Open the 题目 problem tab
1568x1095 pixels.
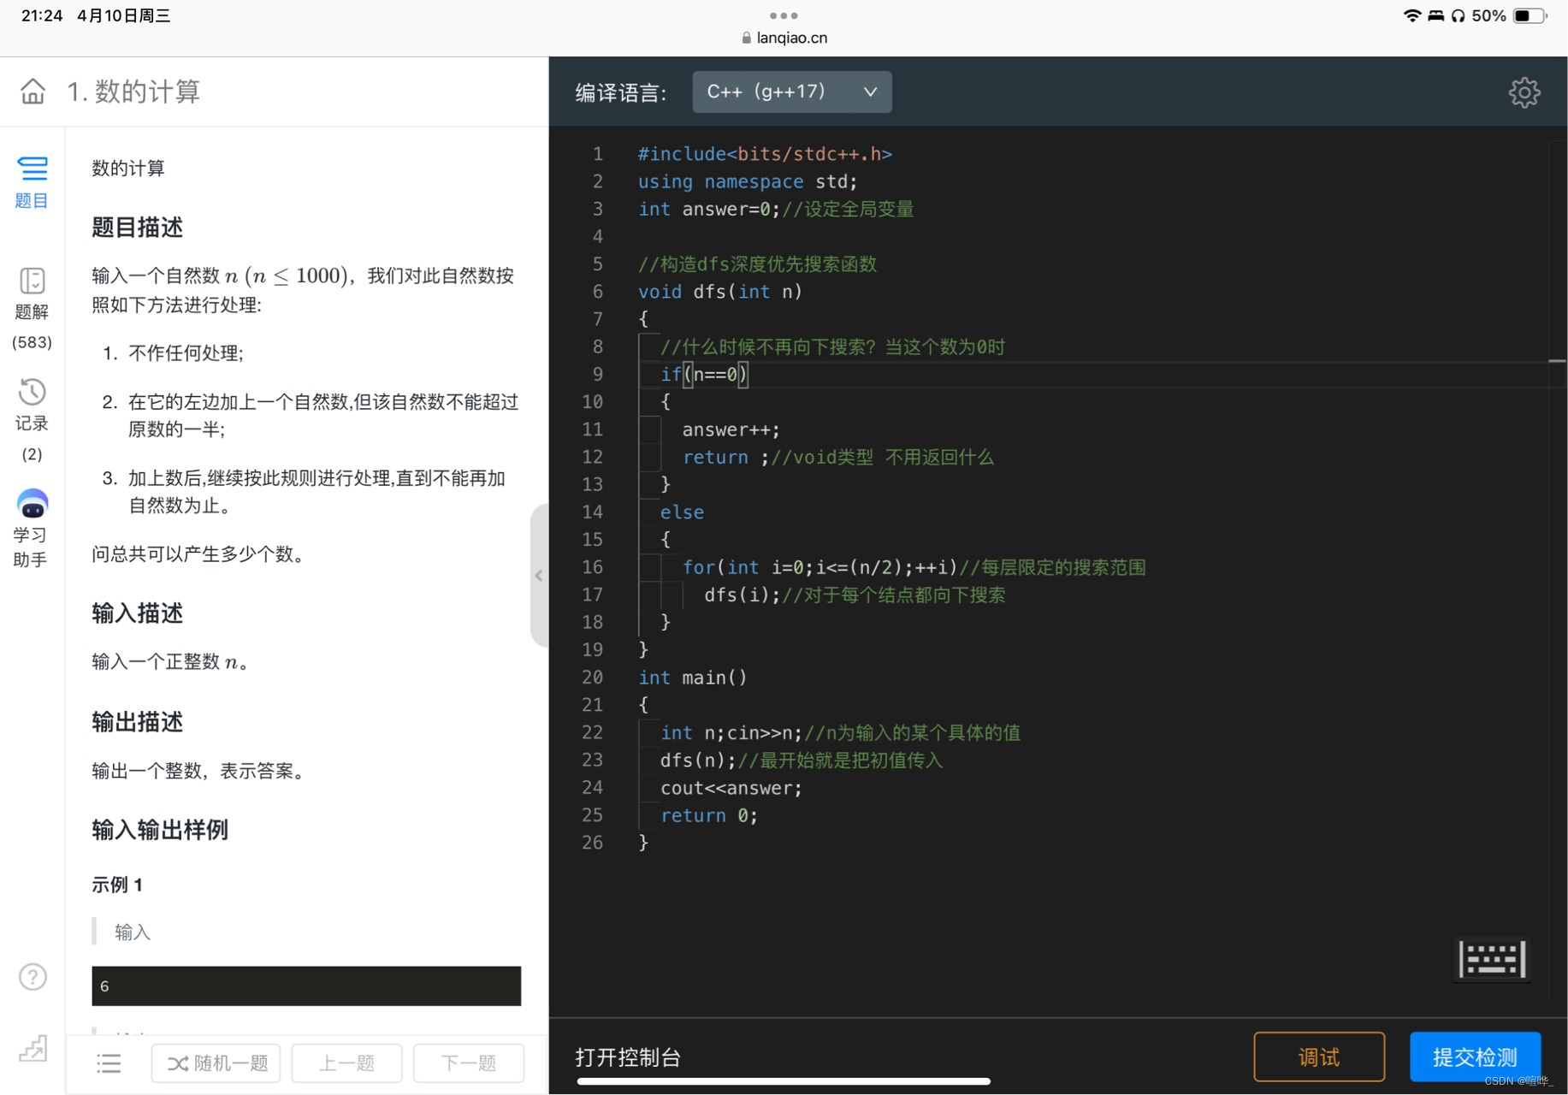[32, 182]
